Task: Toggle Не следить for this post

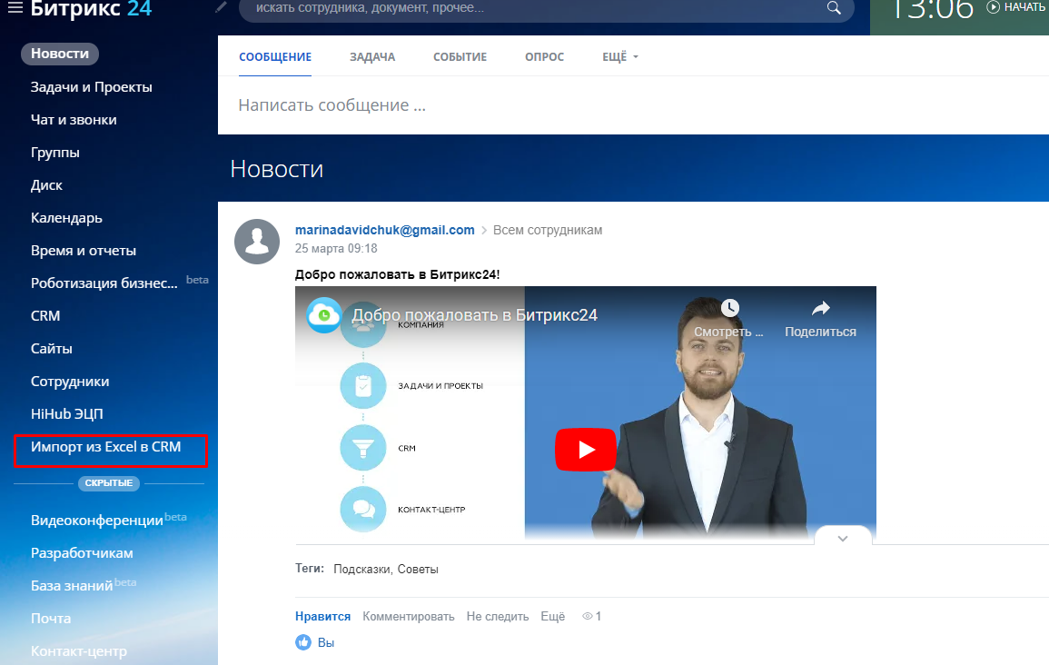Action: point(497,616)
